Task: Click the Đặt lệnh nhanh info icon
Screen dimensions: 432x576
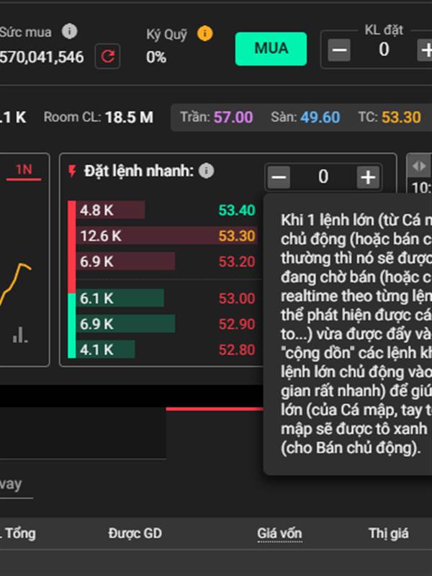Action: (207, 171)
